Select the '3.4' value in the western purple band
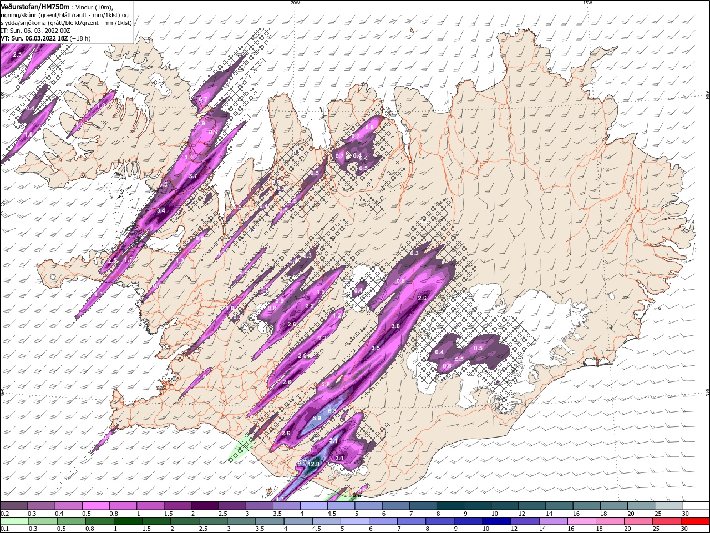Viewport: 710px width, 533px height. click(x=161, y=210)
